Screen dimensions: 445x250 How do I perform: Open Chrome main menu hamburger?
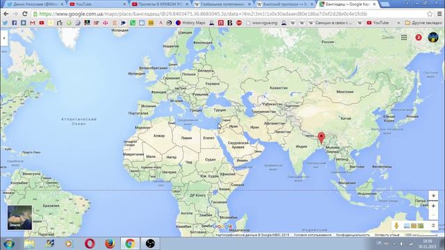coord(439,14)
